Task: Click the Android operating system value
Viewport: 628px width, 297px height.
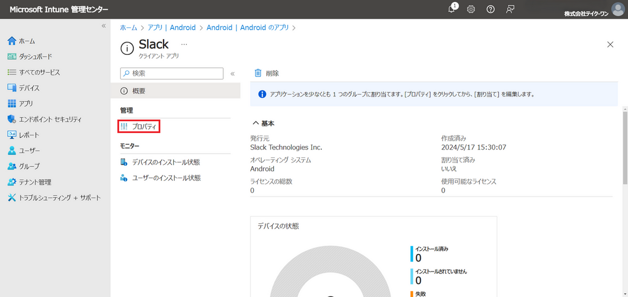Action: pos(262,169)
